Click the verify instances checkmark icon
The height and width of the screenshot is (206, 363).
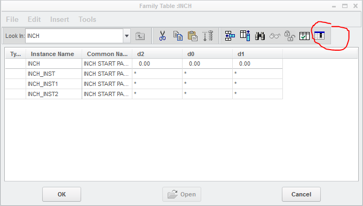click(x=304, y=36)
